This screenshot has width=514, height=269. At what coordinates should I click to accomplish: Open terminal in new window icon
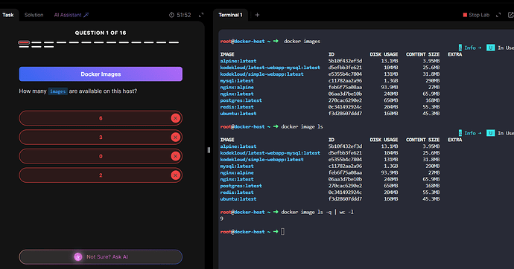click(x=510, y=15)
